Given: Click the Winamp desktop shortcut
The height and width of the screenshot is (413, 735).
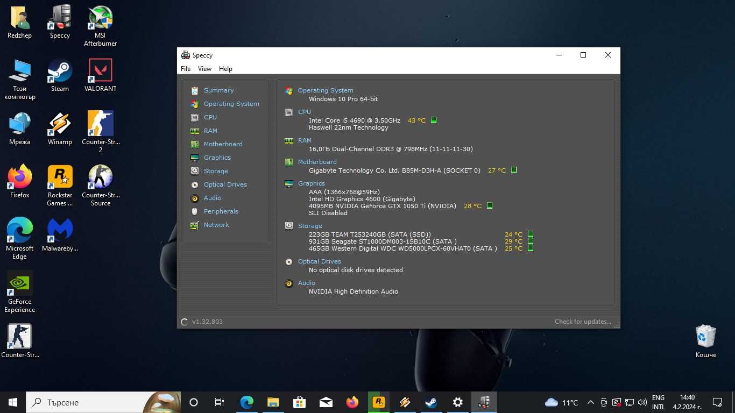Looking at the screenshot, I should pos(60,129).
